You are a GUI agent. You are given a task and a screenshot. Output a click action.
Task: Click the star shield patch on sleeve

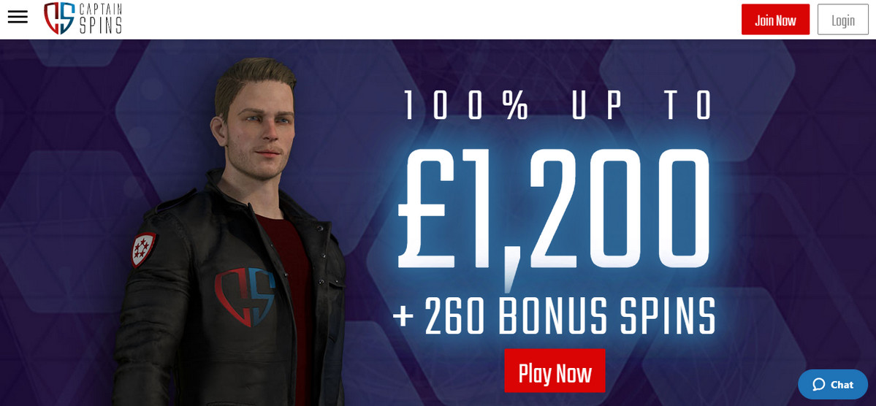coord(143,248)
